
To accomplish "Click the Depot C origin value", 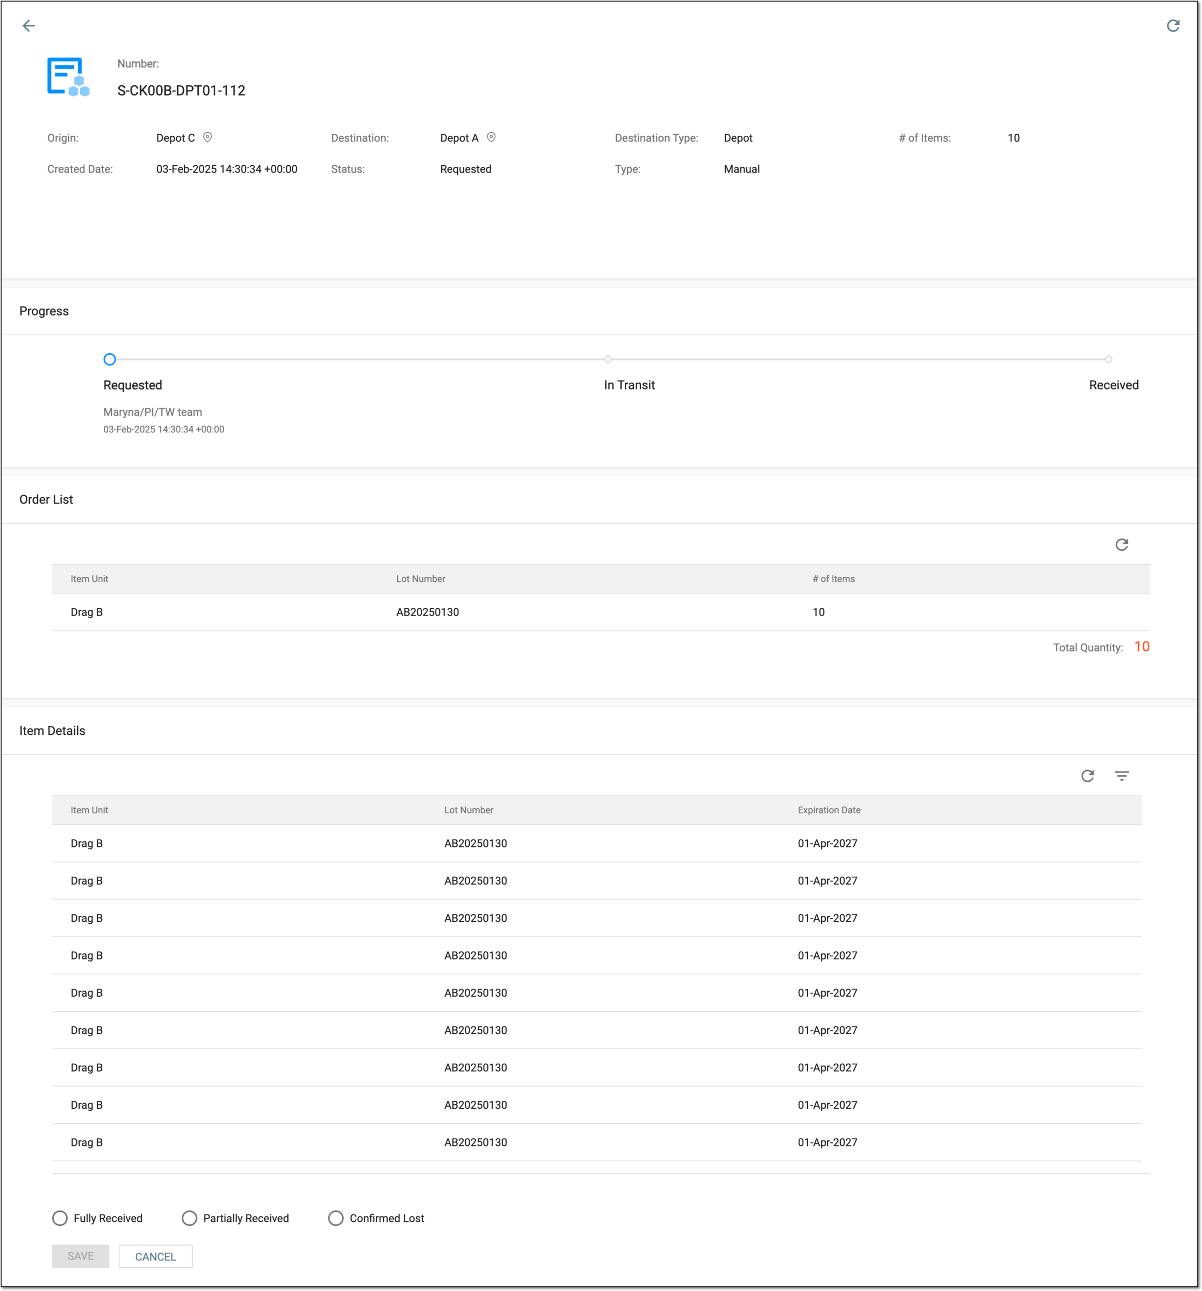I will (x=176, y=138).
